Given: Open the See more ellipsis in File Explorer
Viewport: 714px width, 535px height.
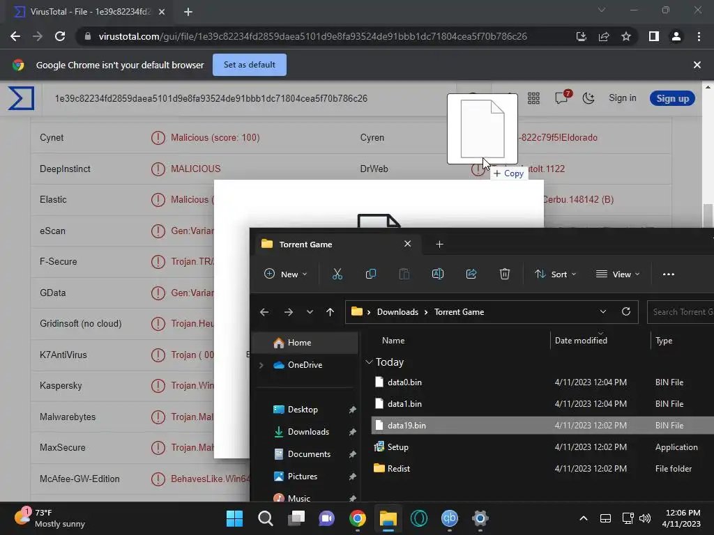Looking at the screenshot, I should click(x=669, y=274).
